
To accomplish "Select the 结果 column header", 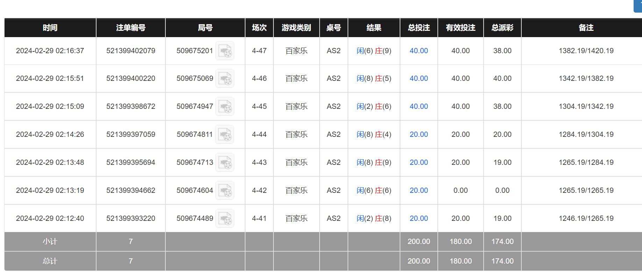I will coord(374,28).
